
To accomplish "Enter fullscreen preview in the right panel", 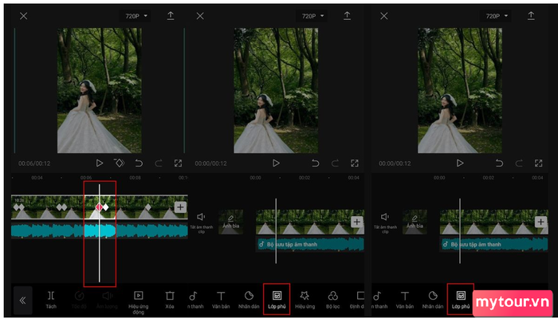I will point(538,163).
